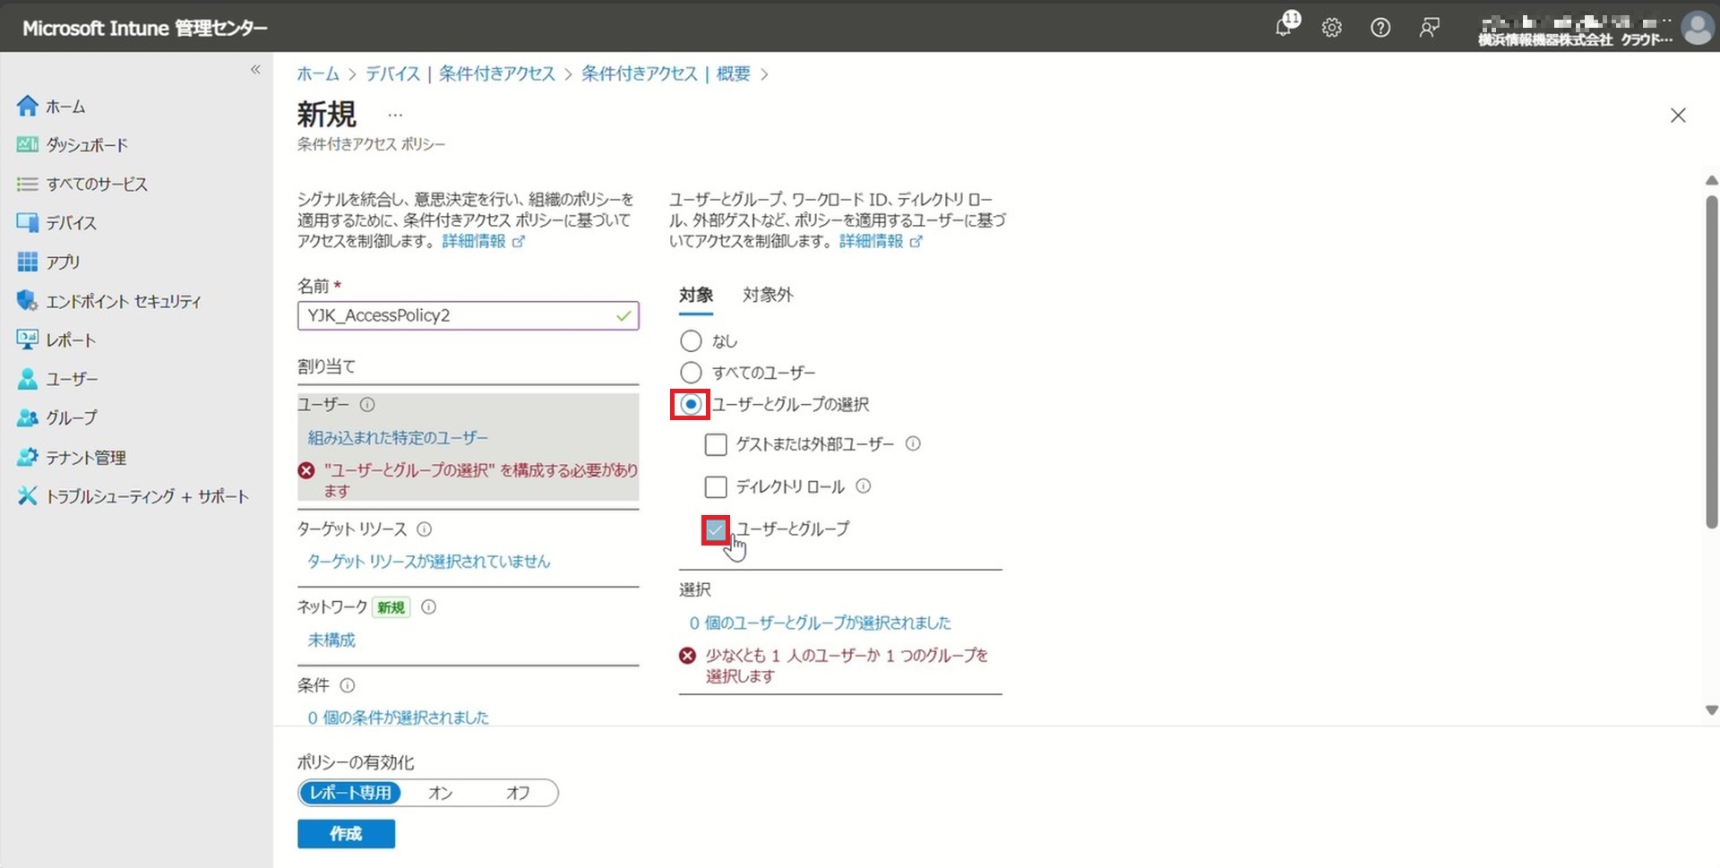Open 組み込まれた特定のユーザー link
This screenshot has height=868, width=1720.
(x=398, y=438)
